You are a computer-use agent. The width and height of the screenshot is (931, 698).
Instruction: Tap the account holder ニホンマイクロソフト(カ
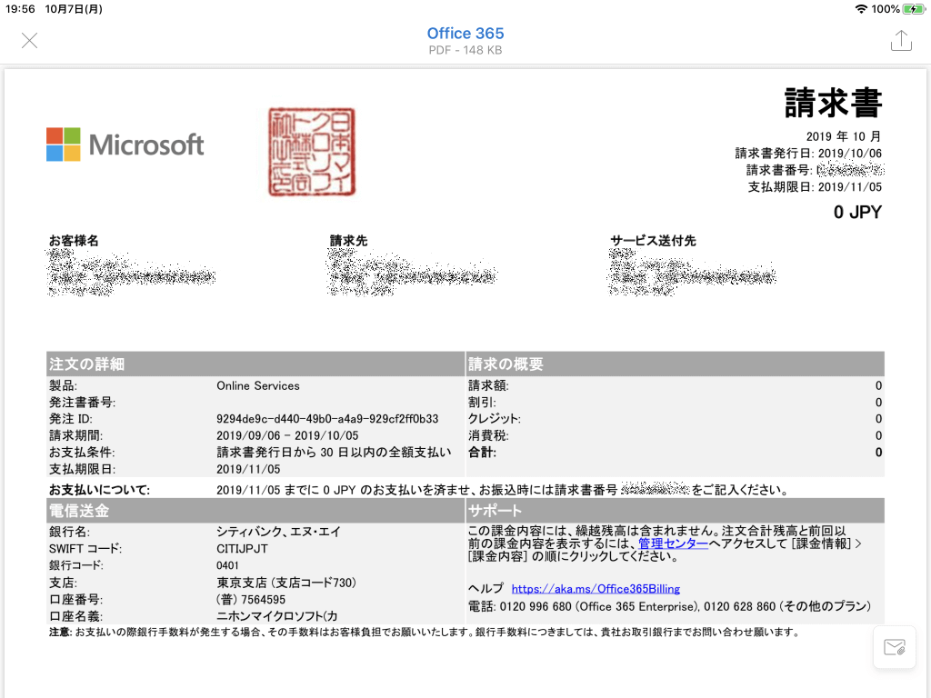pyautogui.click(x=276, y=616)
